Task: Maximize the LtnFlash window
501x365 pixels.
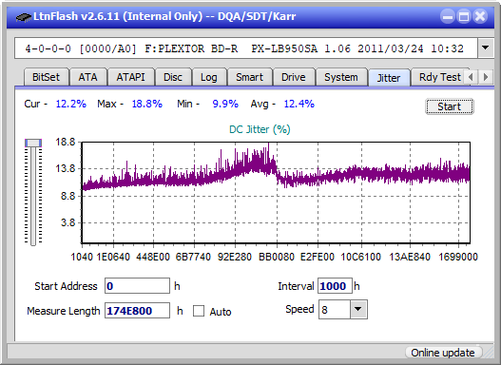Action: (x=464, y=16)
